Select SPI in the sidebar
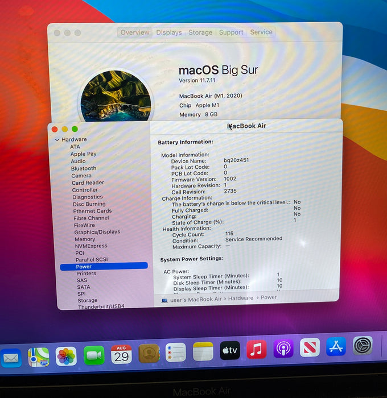Viewport: 387px width, 398px height. (x=81, y=294)
